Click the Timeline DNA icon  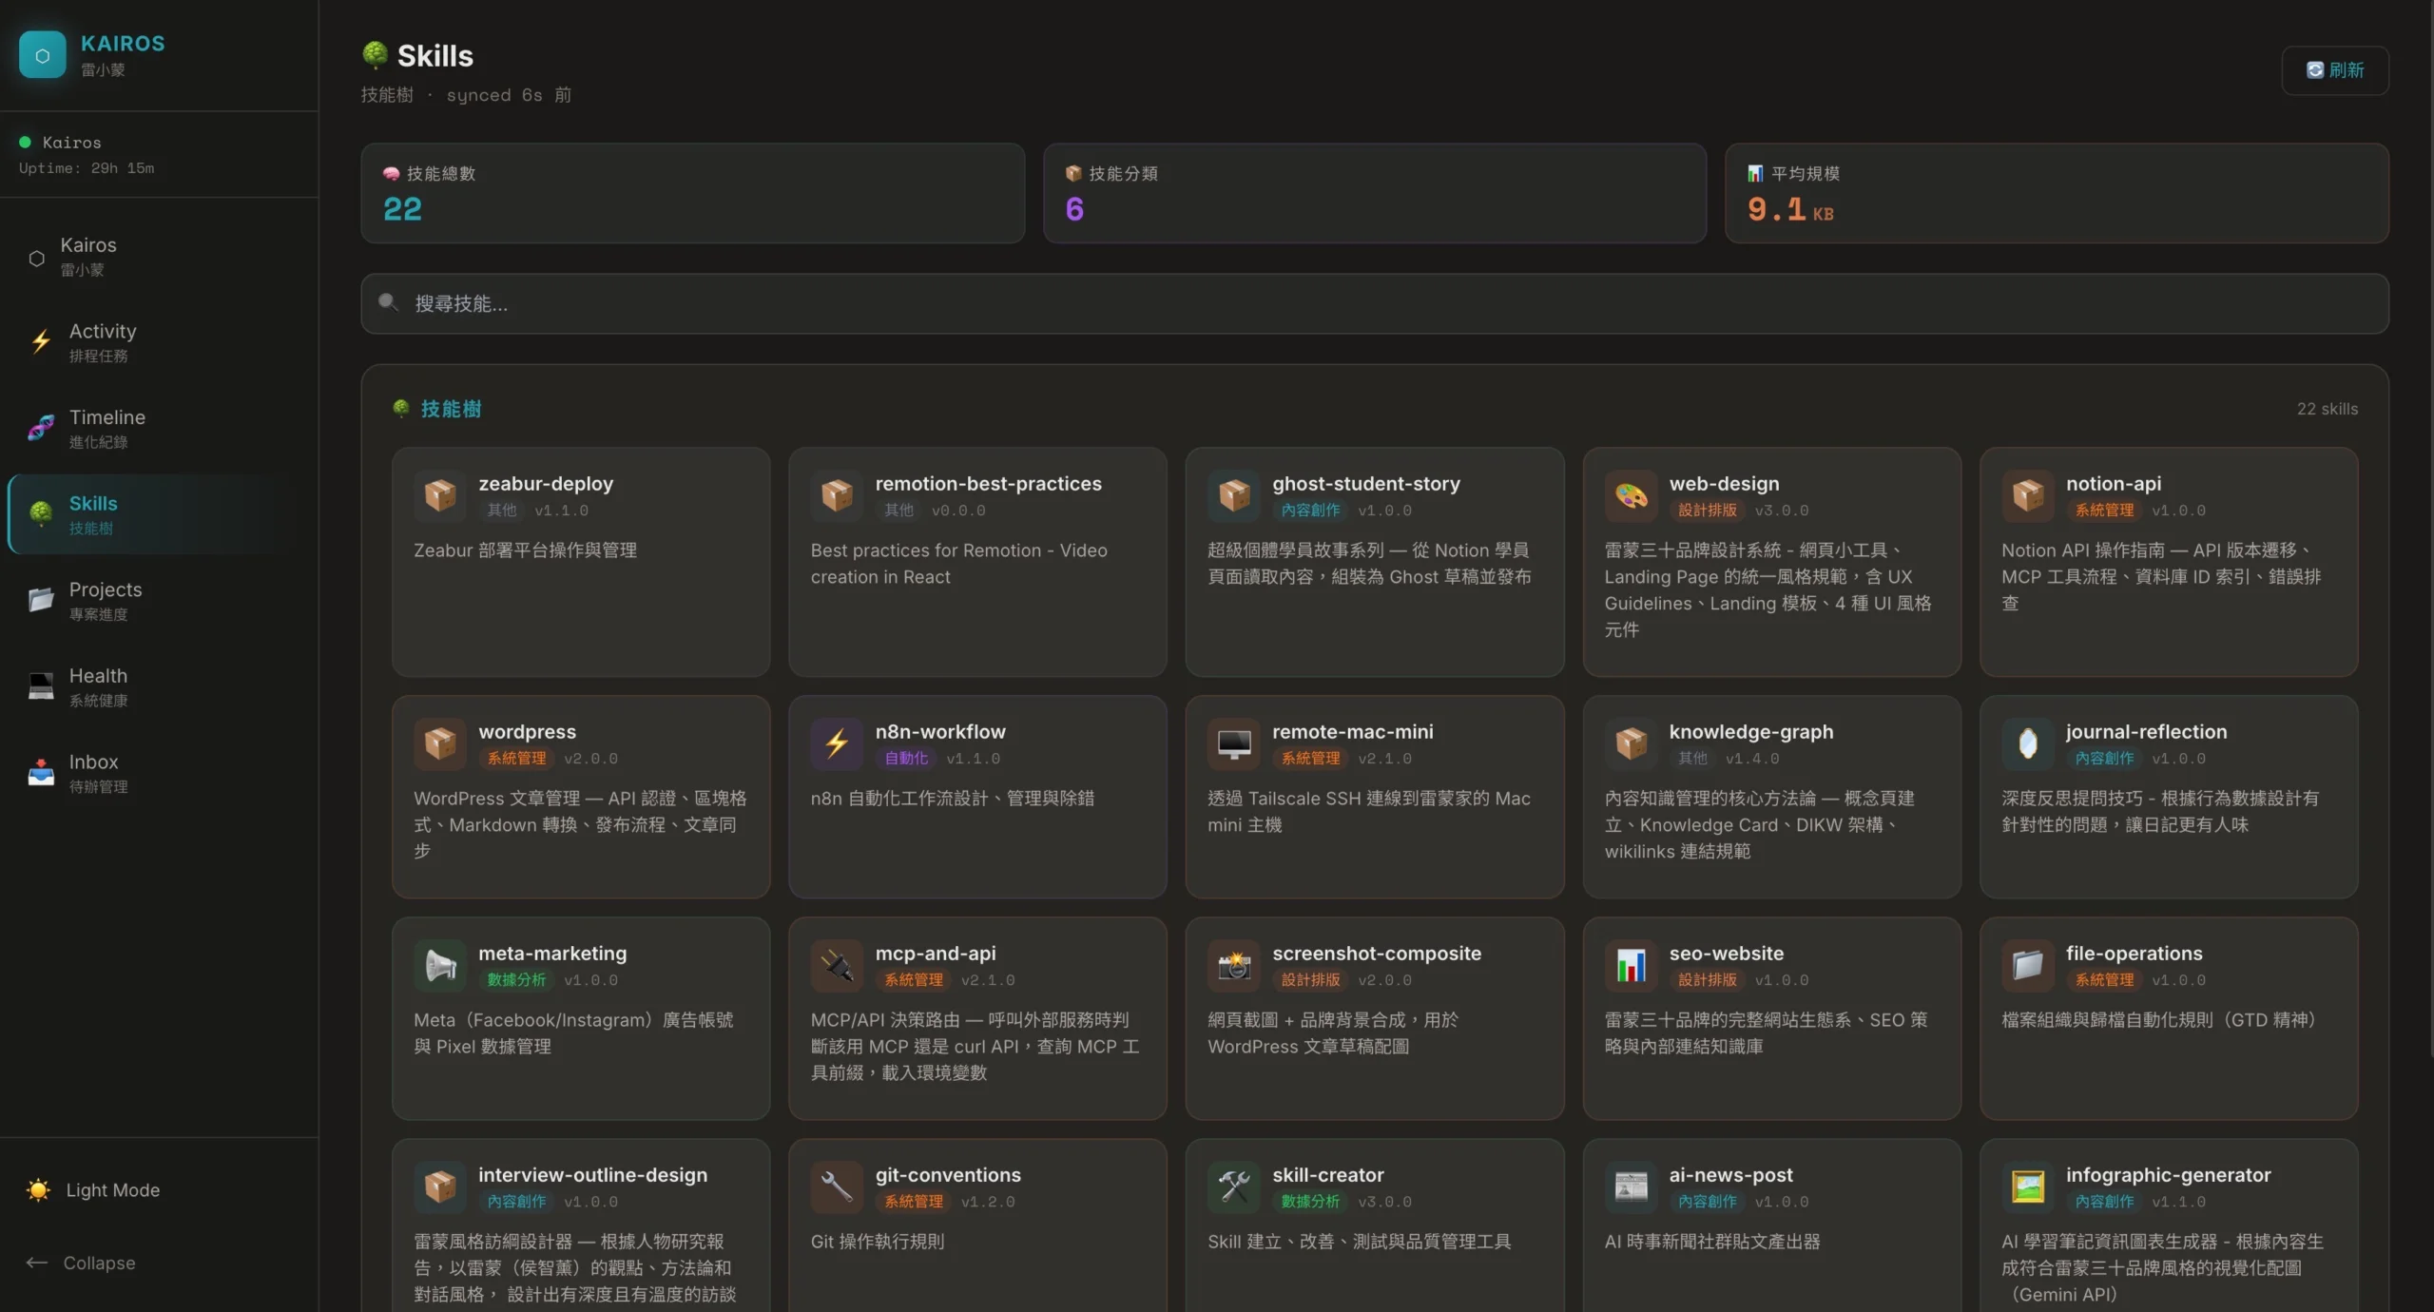(40, 428)
